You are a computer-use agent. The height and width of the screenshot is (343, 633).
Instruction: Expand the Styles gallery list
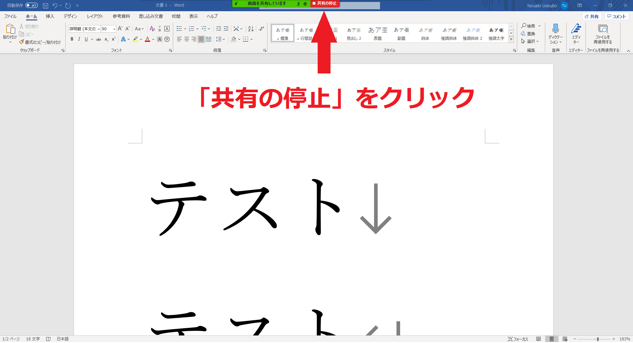511,40
